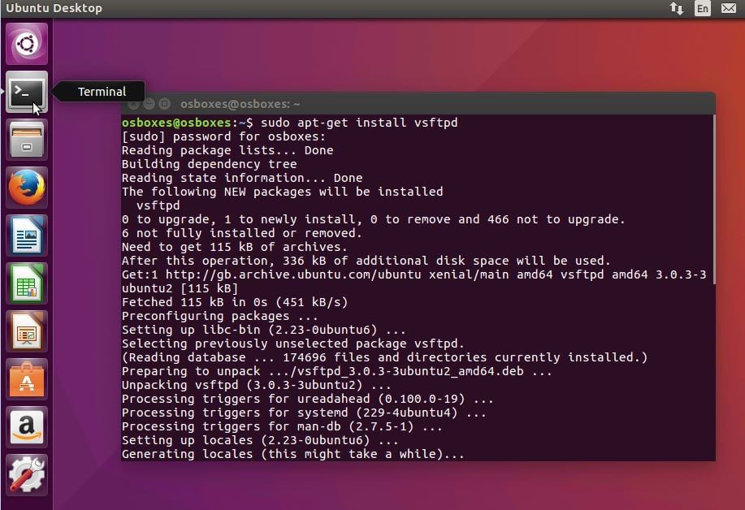This screenshot has height=510, width=745.
Task: Open the network connections indicator menu
Action: tap(678, 8)
